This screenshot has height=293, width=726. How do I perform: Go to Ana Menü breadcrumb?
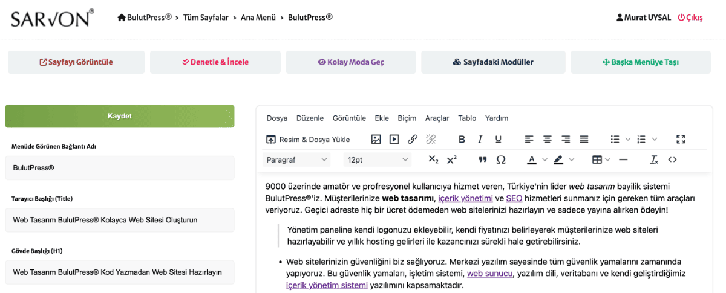click(x=258, y=18)
